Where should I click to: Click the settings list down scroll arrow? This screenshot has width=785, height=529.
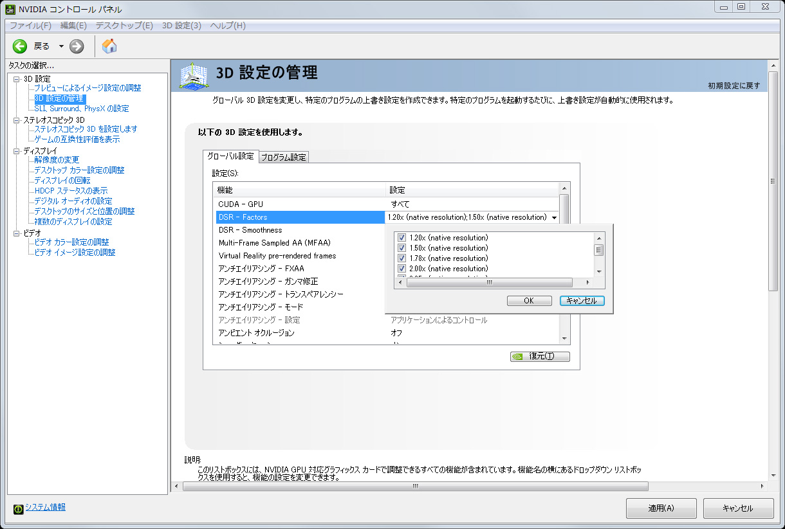[564, 339]
